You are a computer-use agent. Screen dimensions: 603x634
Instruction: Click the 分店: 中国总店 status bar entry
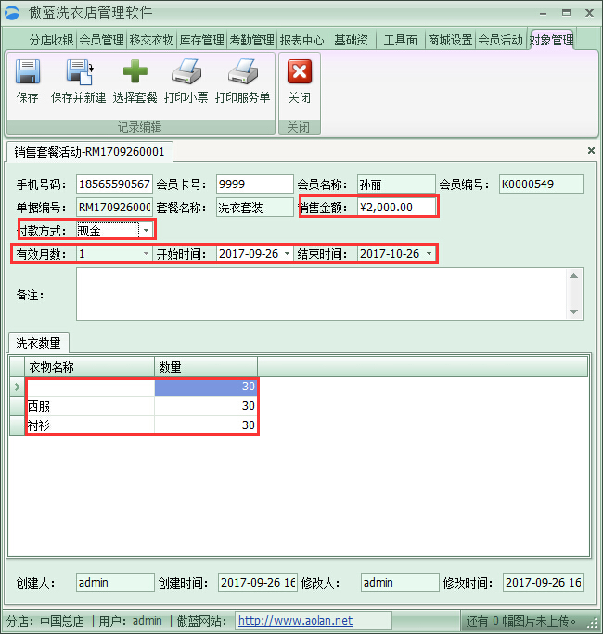45,621
